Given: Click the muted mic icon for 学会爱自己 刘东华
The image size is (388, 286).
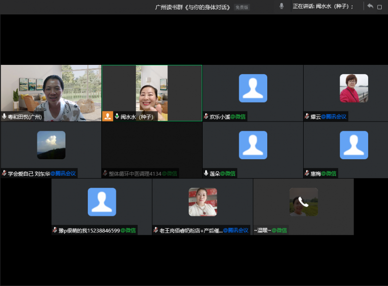Looking at the screenshot, I should coord(4,173).
